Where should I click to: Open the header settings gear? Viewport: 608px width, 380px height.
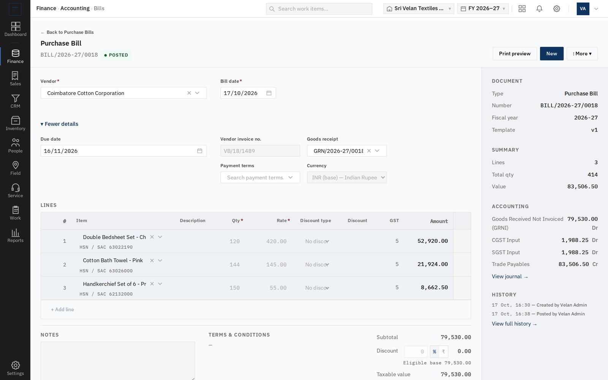pyautogui.click(x=557, y=9)
